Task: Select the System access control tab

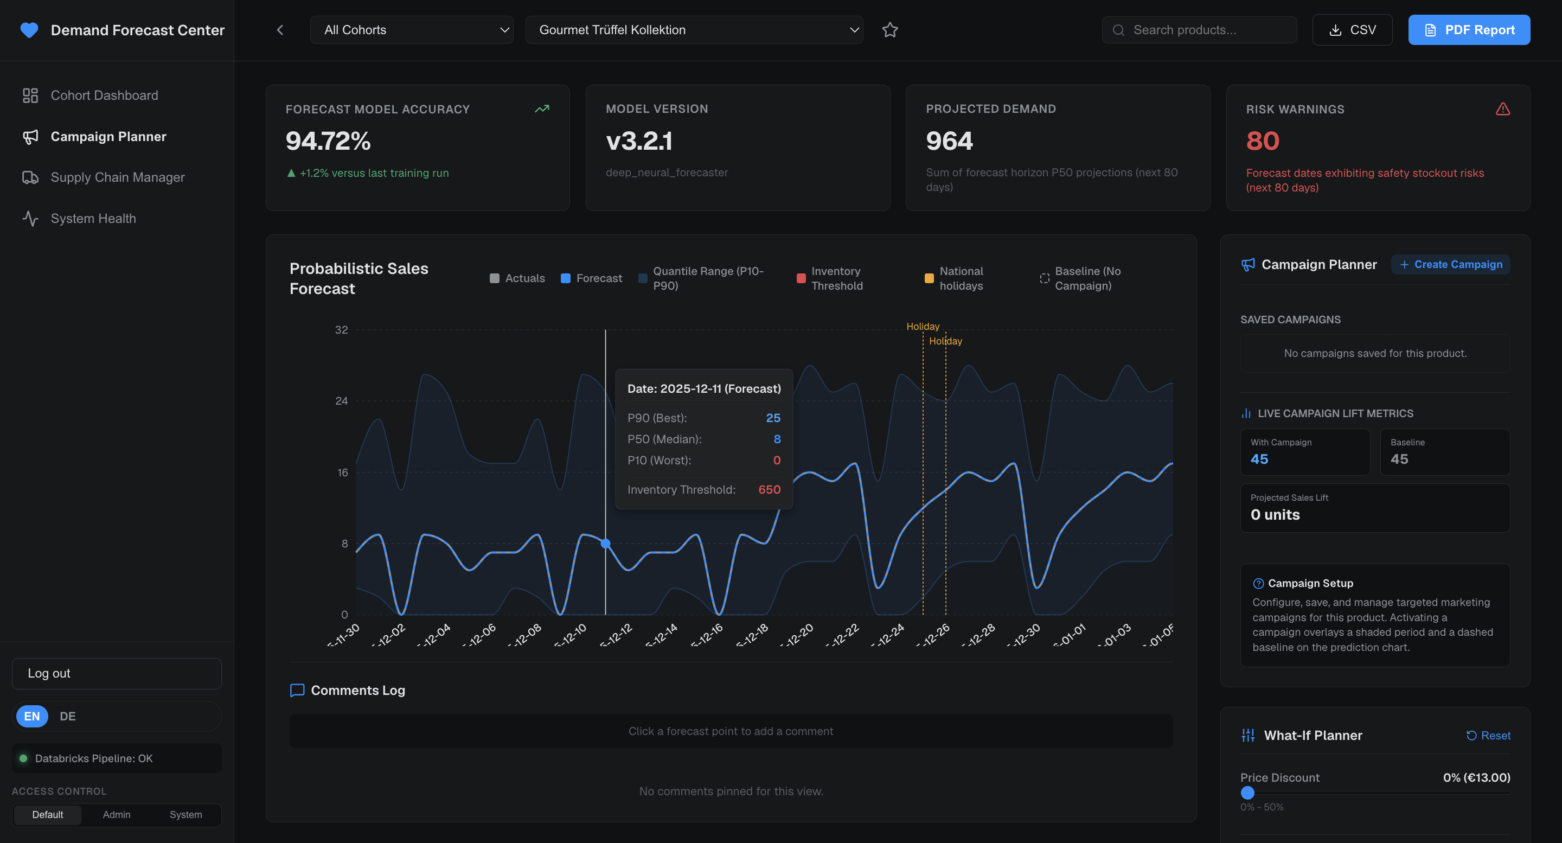Action: coord(185,814)
